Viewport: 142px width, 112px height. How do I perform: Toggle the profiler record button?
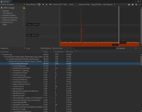(x=39, y=4)
